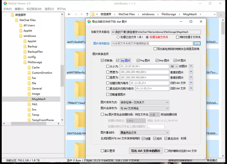The image size is (227, 164).
Task: Click WeChat Files in address breadcrumb
Action: [127, 14]
